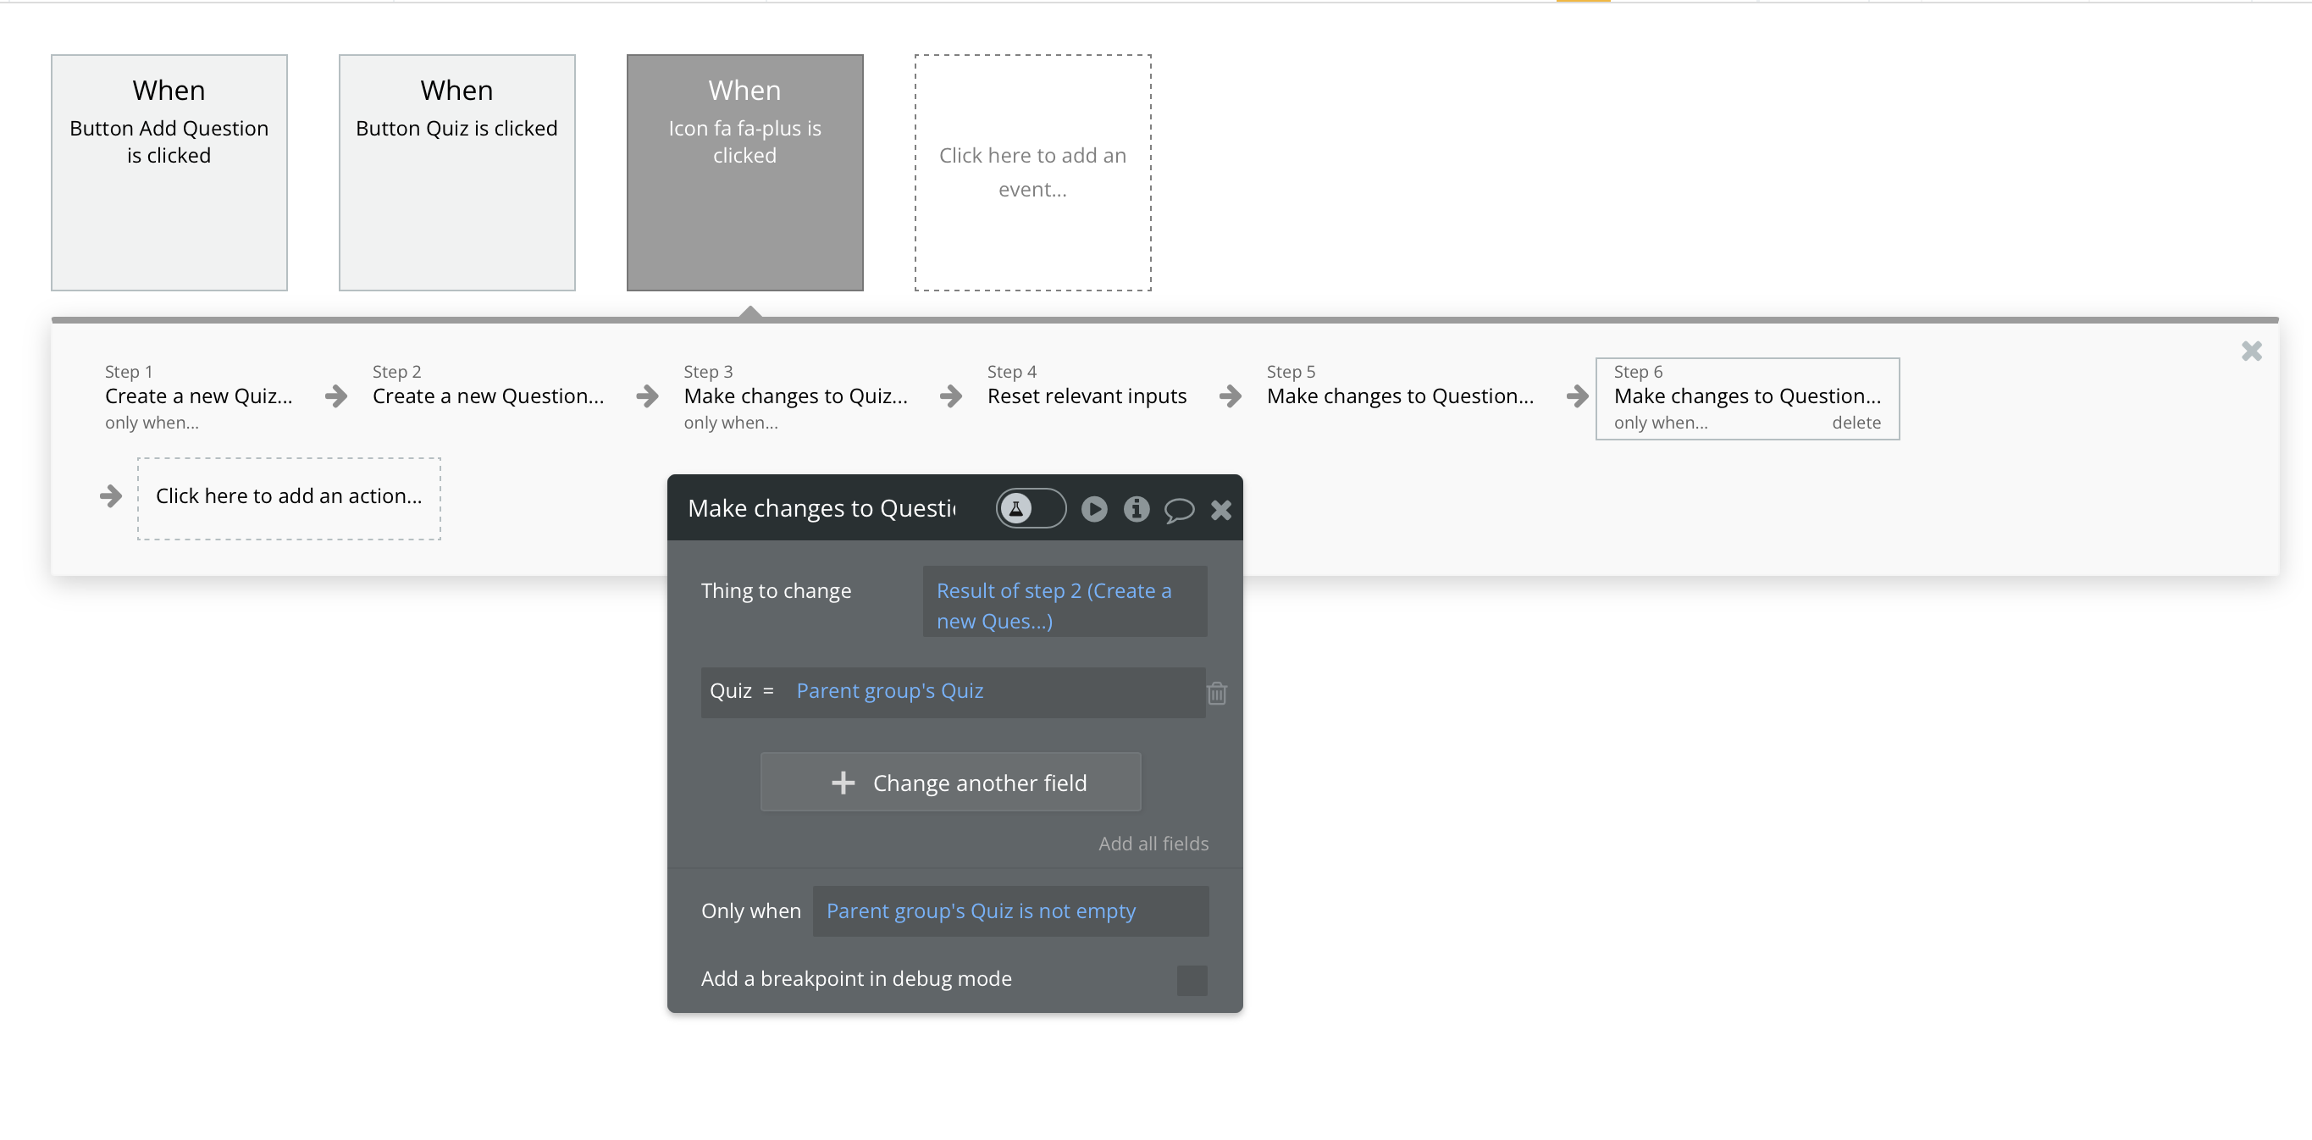This screenshot has height=1140, width=2312.
Task: Click only when text under Step 6
Action: click(x=1661, y=423)
